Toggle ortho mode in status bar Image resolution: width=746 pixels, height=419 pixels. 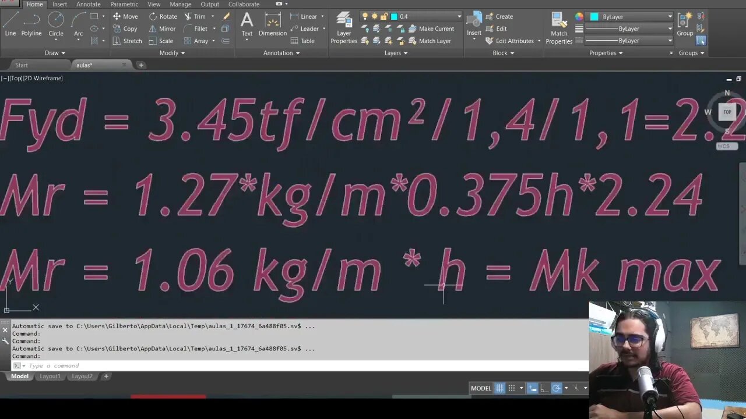tap(544, 388)
